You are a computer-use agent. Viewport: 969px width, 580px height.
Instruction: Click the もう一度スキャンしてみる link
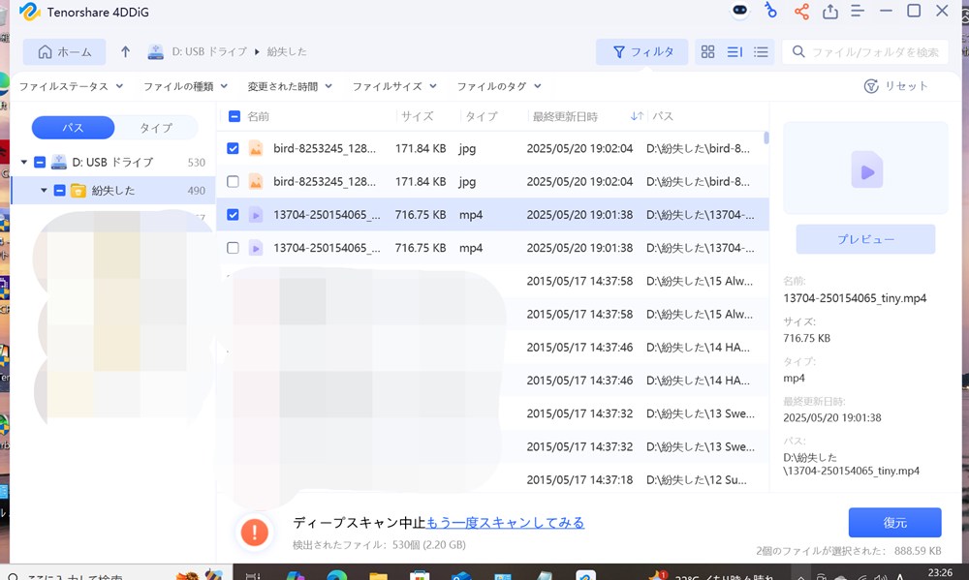pos(506,523)
